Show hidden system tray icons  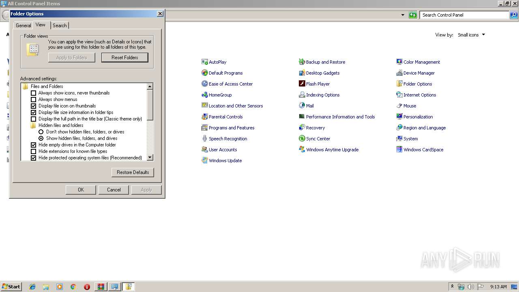452,287
